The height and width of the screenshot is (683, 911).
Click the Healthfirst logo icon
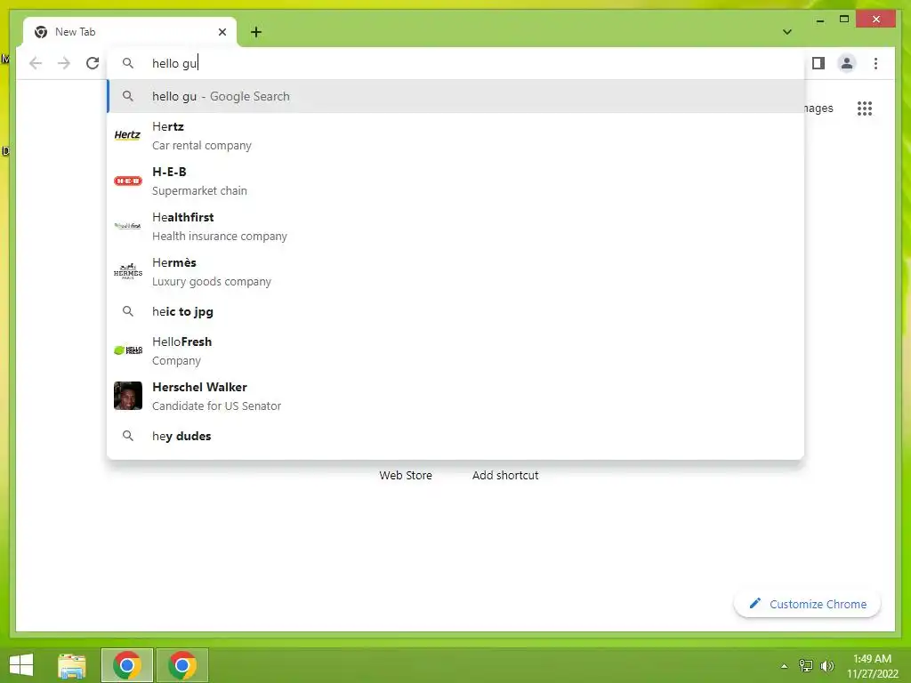(x=128, y=226)
